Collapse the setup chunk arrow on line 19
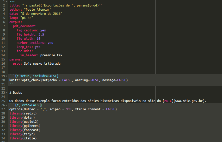The width and height of the screenshot is (222, 142). pyautogui.click(x=7, y=76)
